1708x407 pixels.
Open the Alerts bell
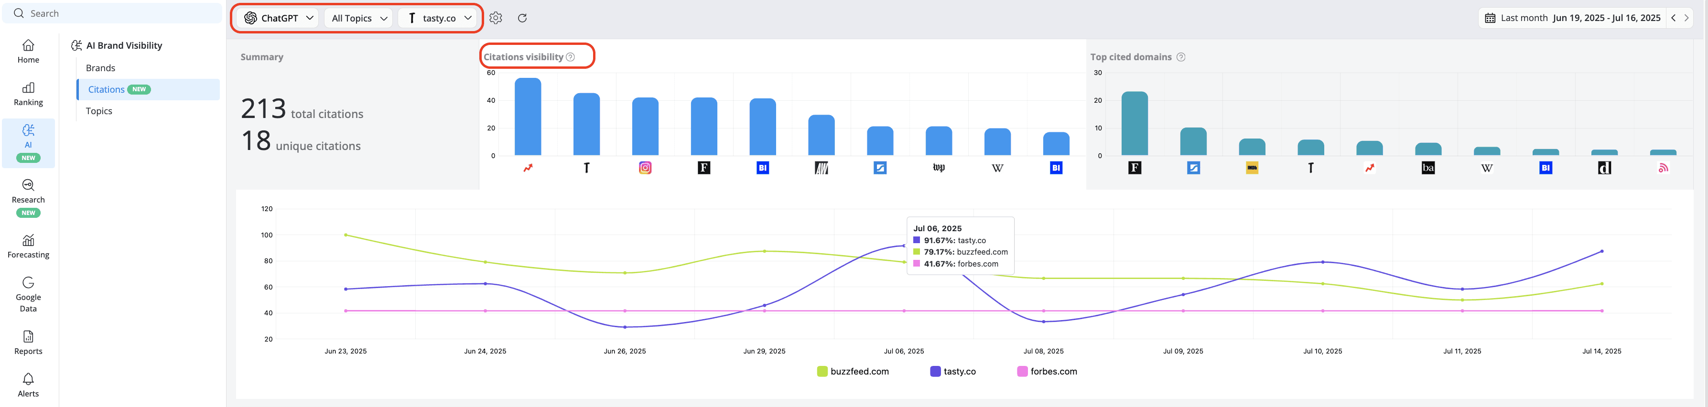tap(28, 385)
